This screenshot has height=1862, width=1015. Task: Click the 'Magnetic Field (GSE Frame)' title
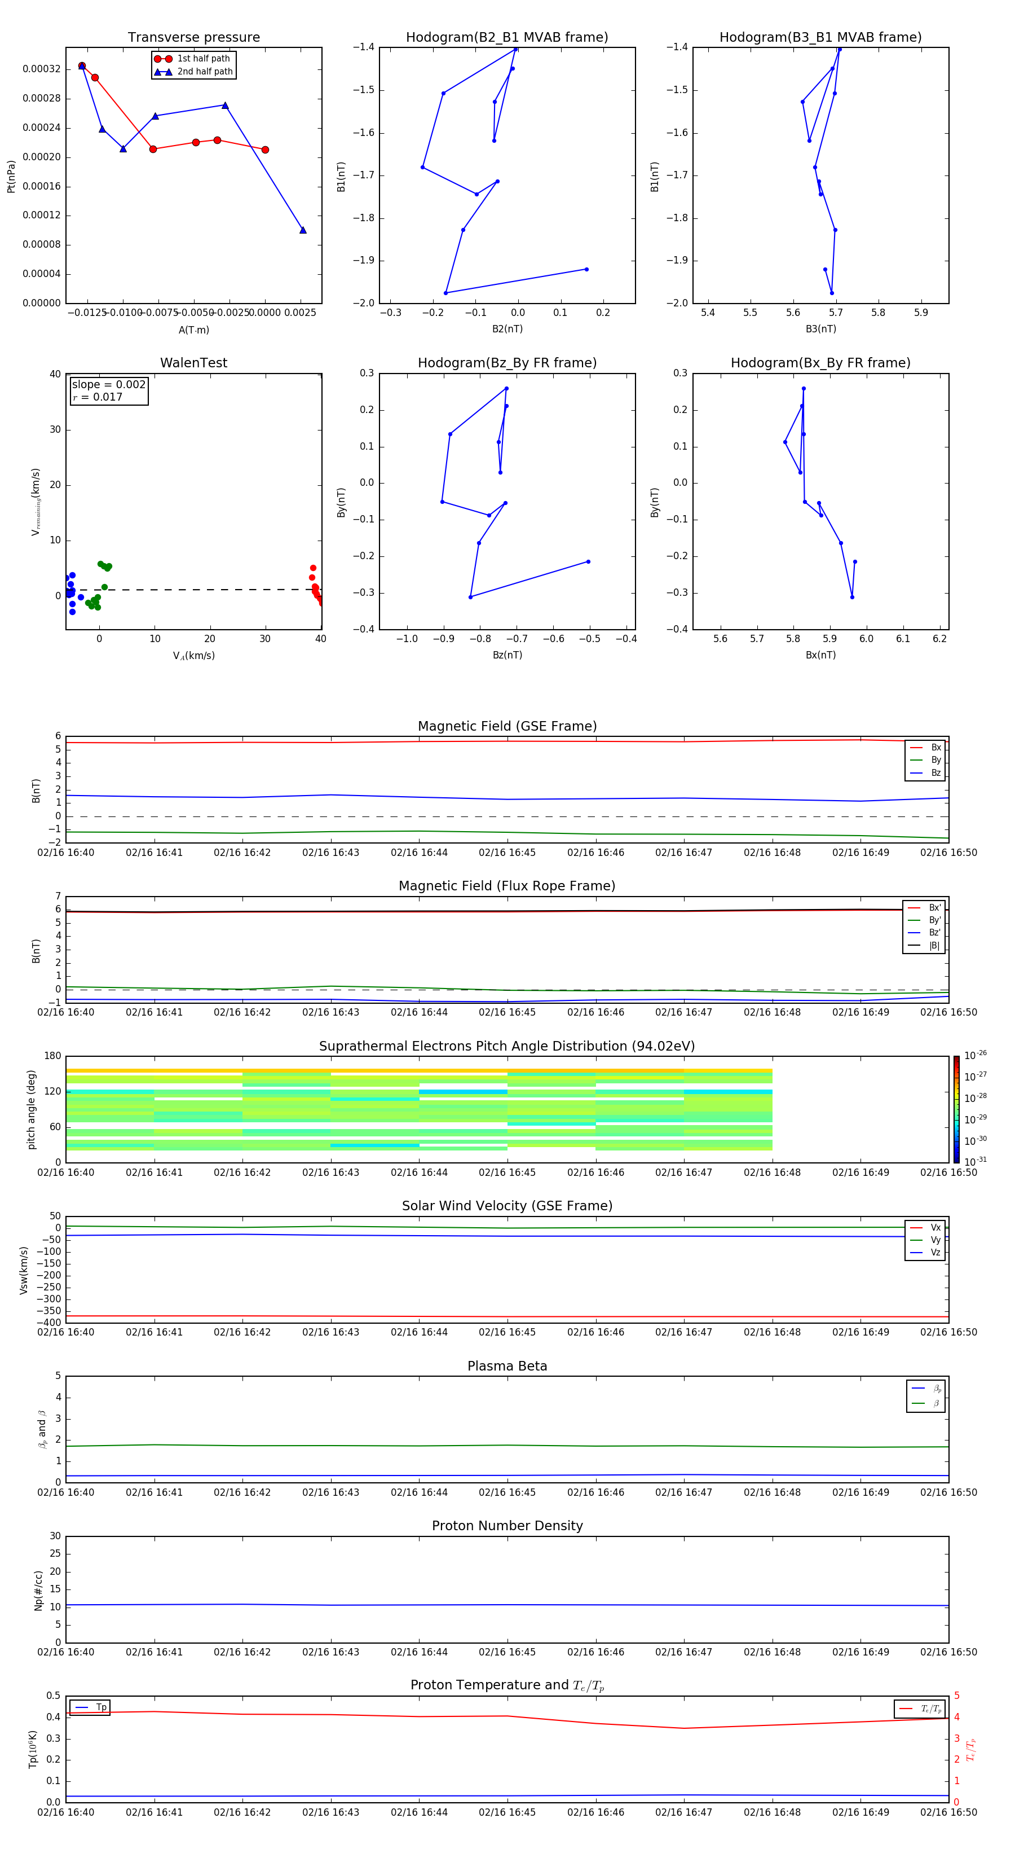point(507,726)
